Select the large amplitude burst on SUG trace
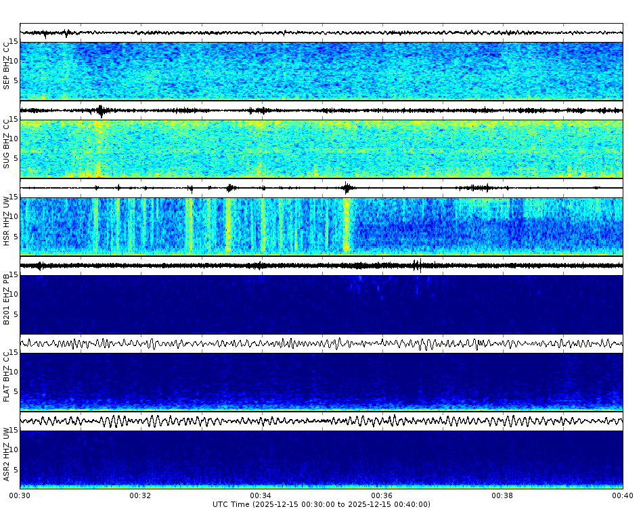This screenshot has height=511, width=643. click(x=100, y=107)
